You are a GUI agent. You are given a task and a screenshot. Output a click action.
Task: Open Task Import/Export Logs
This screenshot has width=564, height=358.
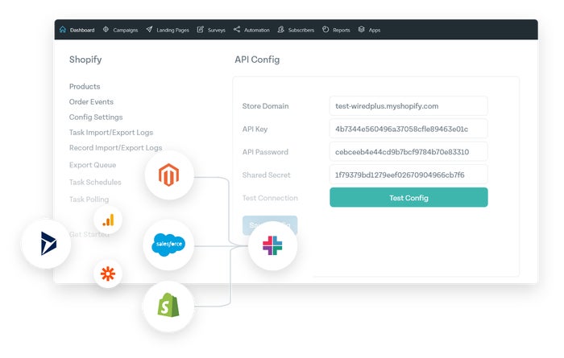coord(111,133)
